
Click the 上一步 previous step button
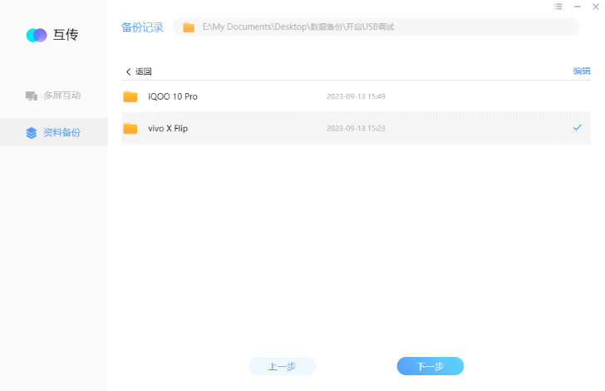pyautogui.click(x=283, y=366)
